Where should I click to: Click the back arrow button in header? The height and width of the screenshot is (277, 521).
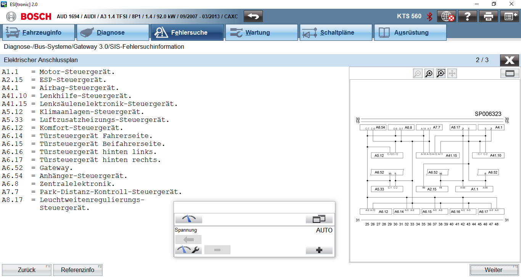pyautogui.click(x=253, y=16)
